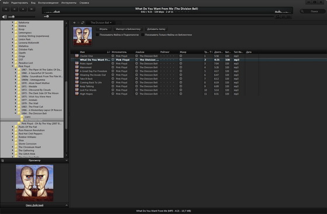Click the track icon next to Cluster One
The width and height of the screenshot is (327, 214).
[76, 56]
